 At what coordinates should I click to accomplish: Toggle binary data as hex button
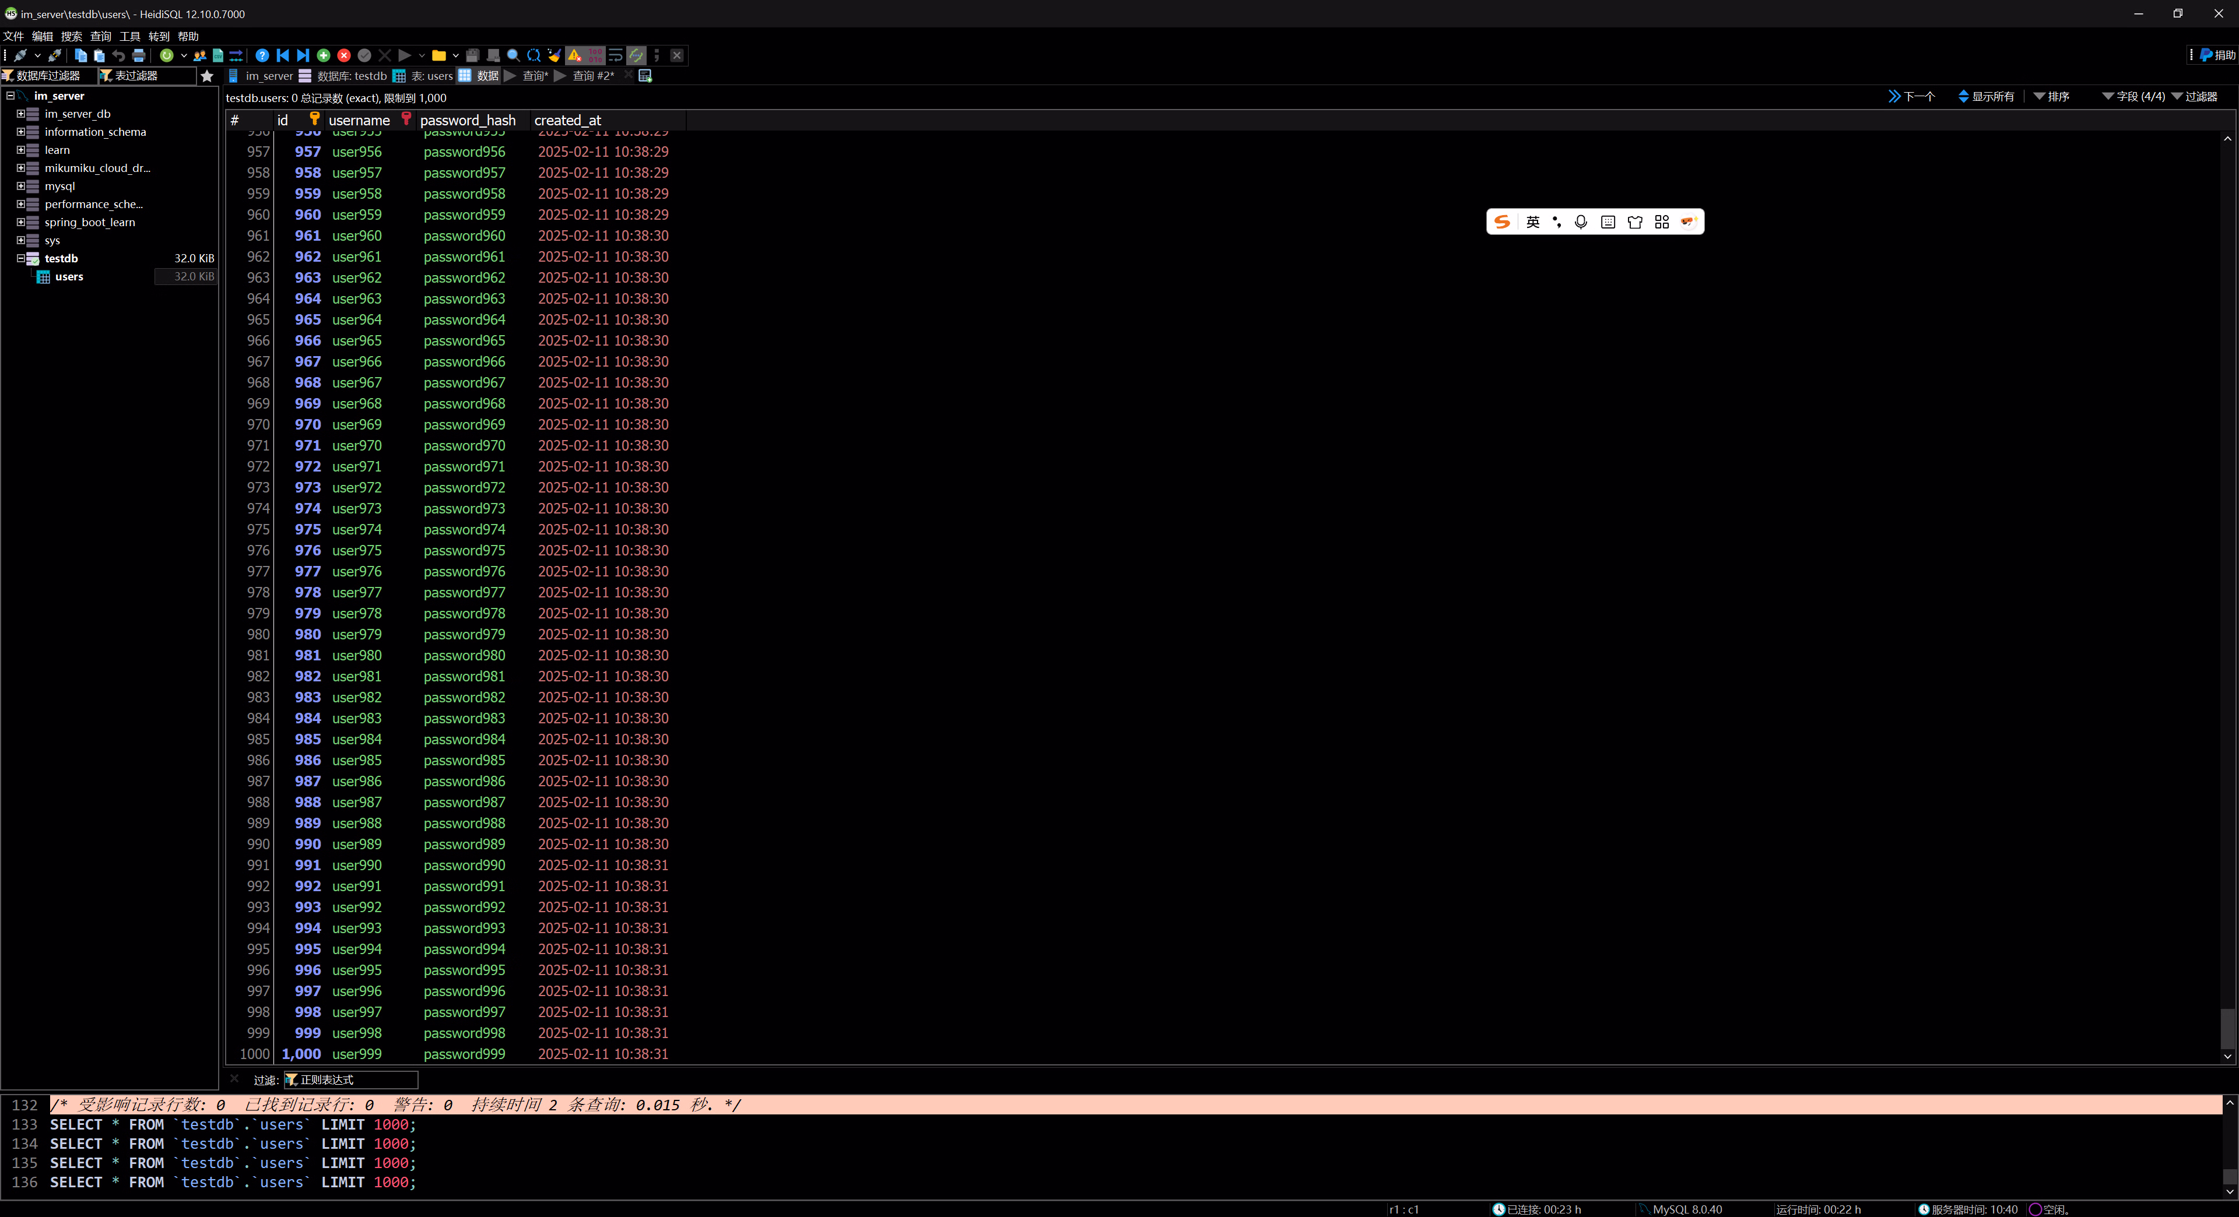(595, 55)
